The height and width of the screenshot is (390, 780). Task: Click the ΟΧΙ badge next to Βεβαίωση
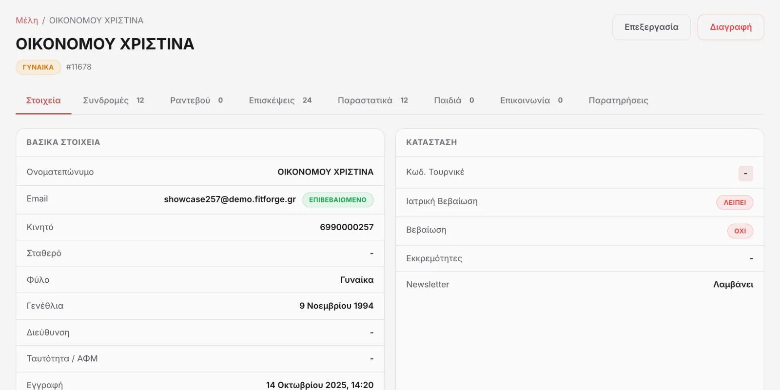click(740, 231)
